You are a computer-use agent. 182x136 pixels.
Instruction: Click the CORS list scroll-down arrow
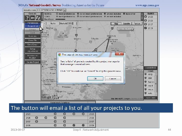(156, 95)
